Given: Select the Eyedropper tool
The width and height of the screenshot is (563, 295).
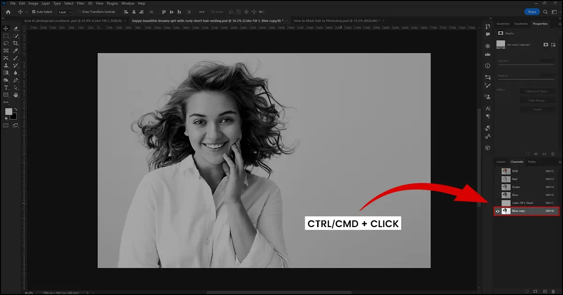Looking at the screenshot, I should click(x=15, y=51).
